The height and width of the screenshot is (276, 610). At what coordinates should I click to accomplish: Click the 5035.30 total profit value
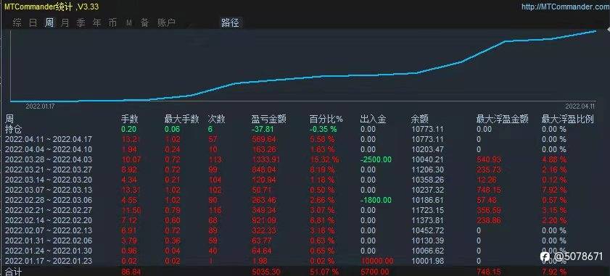point(266,272)
